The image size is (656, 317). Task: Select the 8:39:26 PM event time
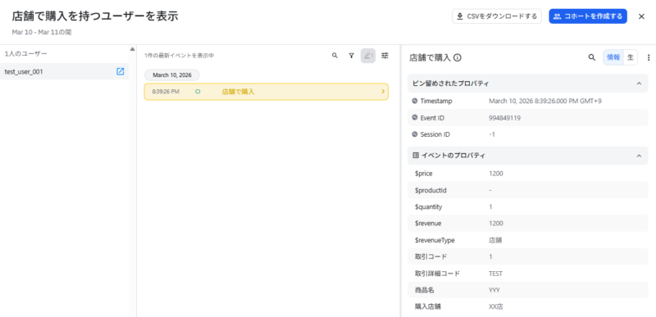click(166, 92)
